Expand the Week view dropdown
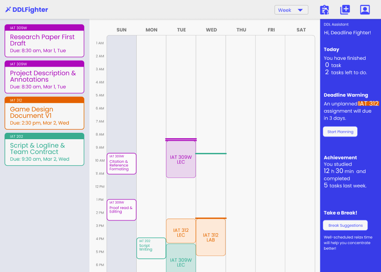This screenshot has height=272, width=381. [x=291, y=10]
